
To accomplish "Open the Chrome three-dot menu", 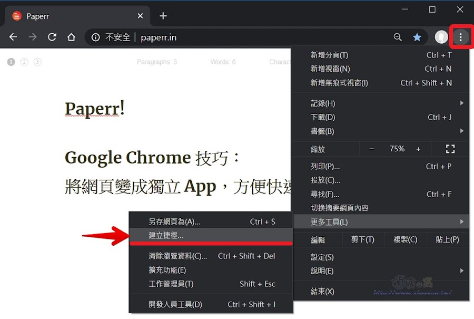I will [x=460, y=37].
